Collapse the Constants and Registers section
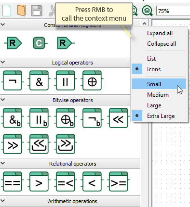This screenshot has width=190, height=207. (3, 25)
